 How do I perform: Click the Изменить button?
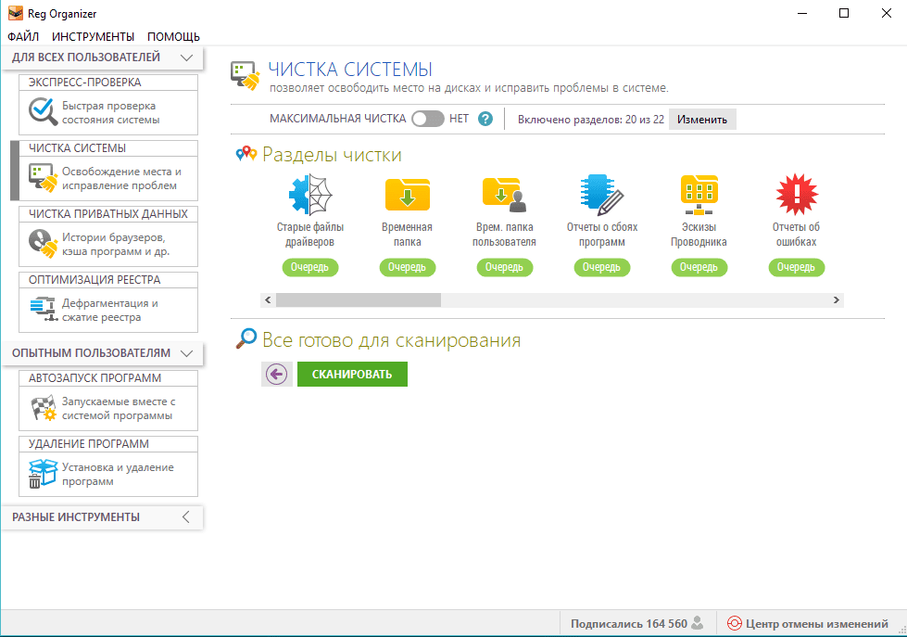(702, 119)
